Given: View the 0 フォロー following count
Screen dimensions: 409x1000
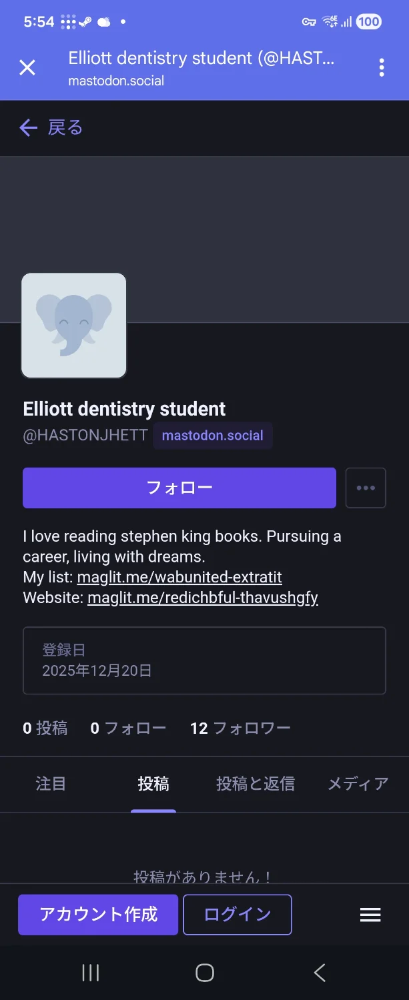Looking at the screenshot, I should point(128,728).
